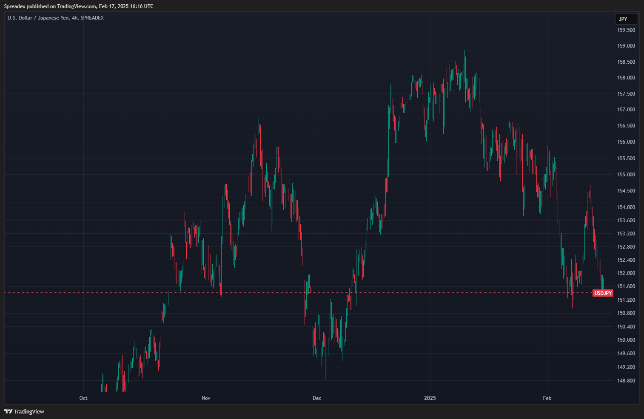Click the 151.200 price level
This screenshot has width=644, height=419.
tap(626, 300)
